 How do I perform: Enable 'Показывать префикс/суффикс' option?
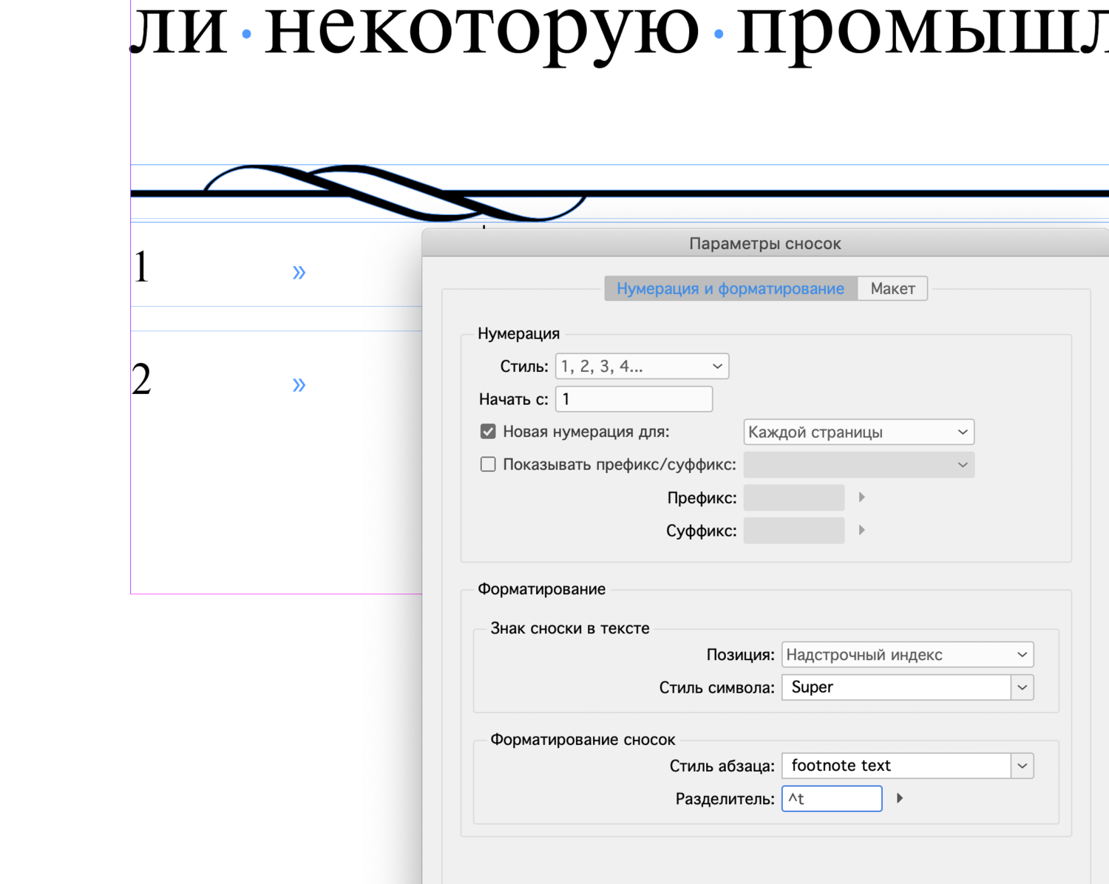[x=488, y=463]
